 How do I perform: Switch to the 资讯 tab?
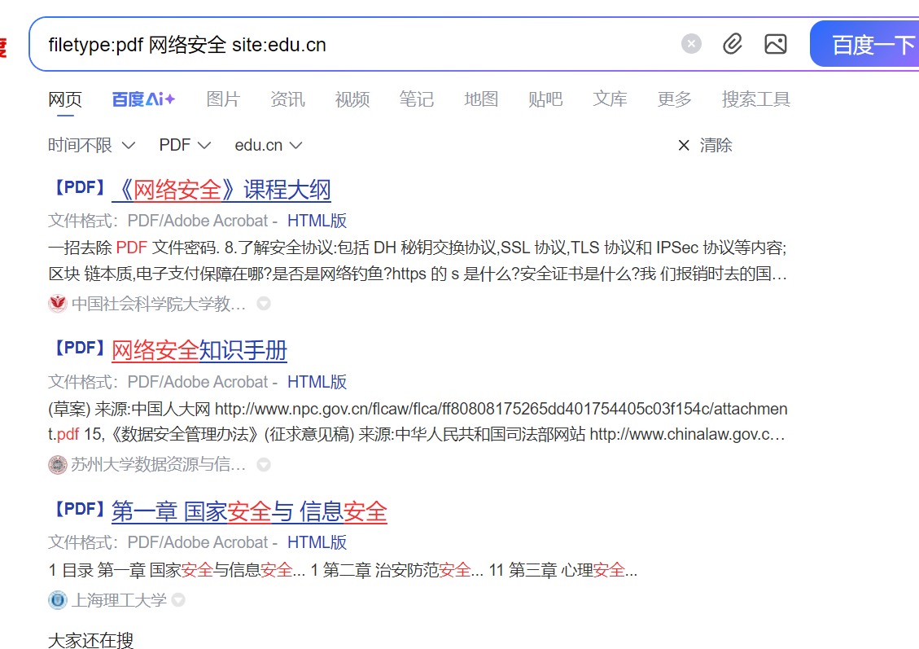tap(287, 99)
